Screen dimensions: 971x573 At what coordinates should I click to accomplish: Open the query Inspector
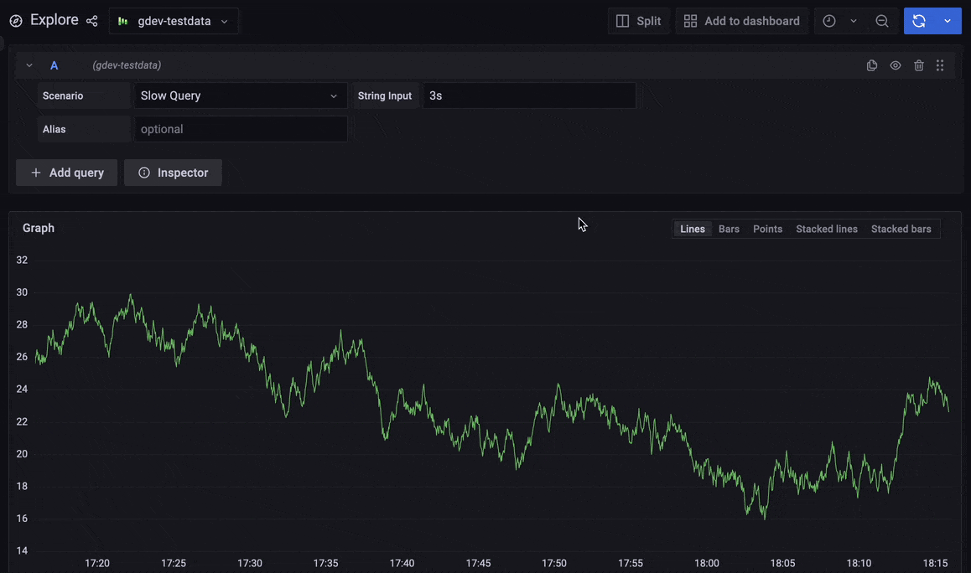(173, 173)
